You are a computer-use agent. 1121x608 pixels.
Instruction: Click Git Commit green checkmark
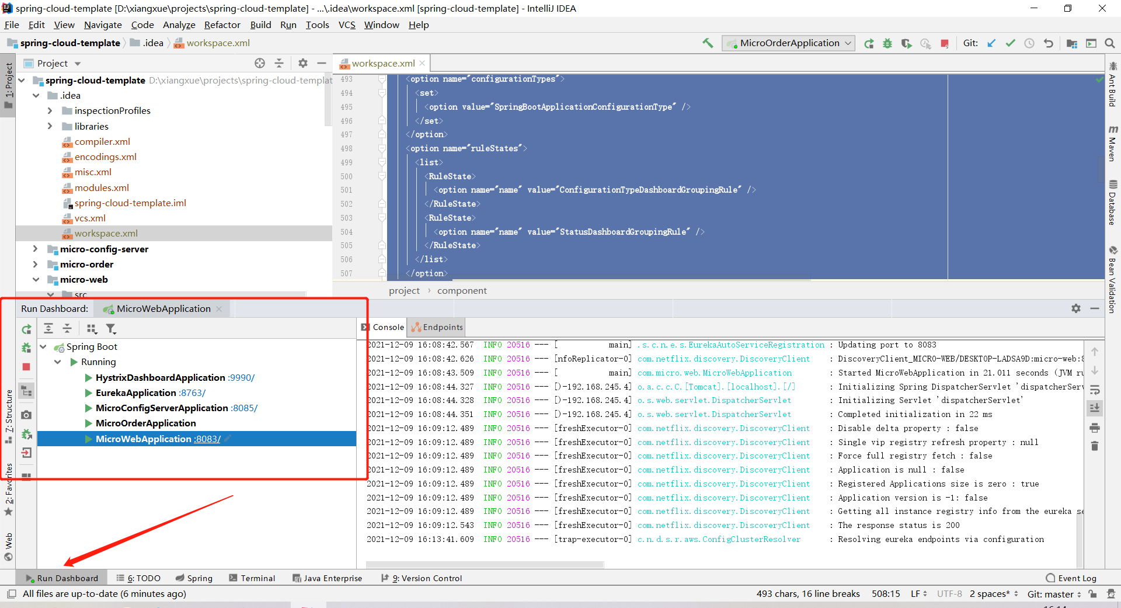pyautogui.click(x=1010, y=43)
